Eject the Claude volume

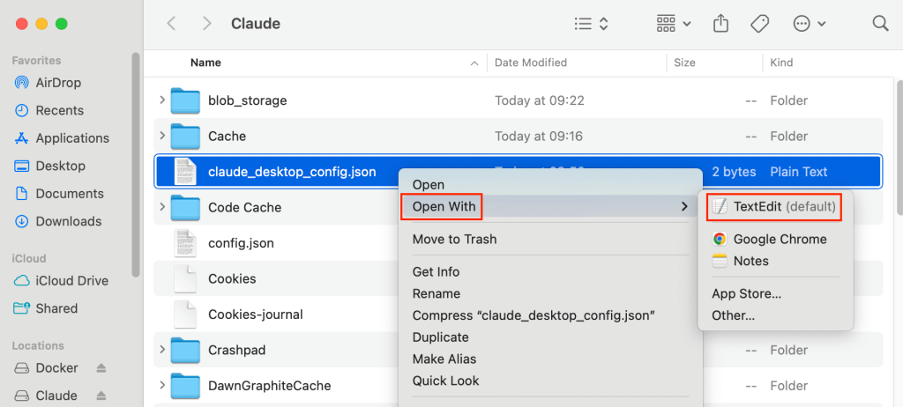tap(101, 396)
